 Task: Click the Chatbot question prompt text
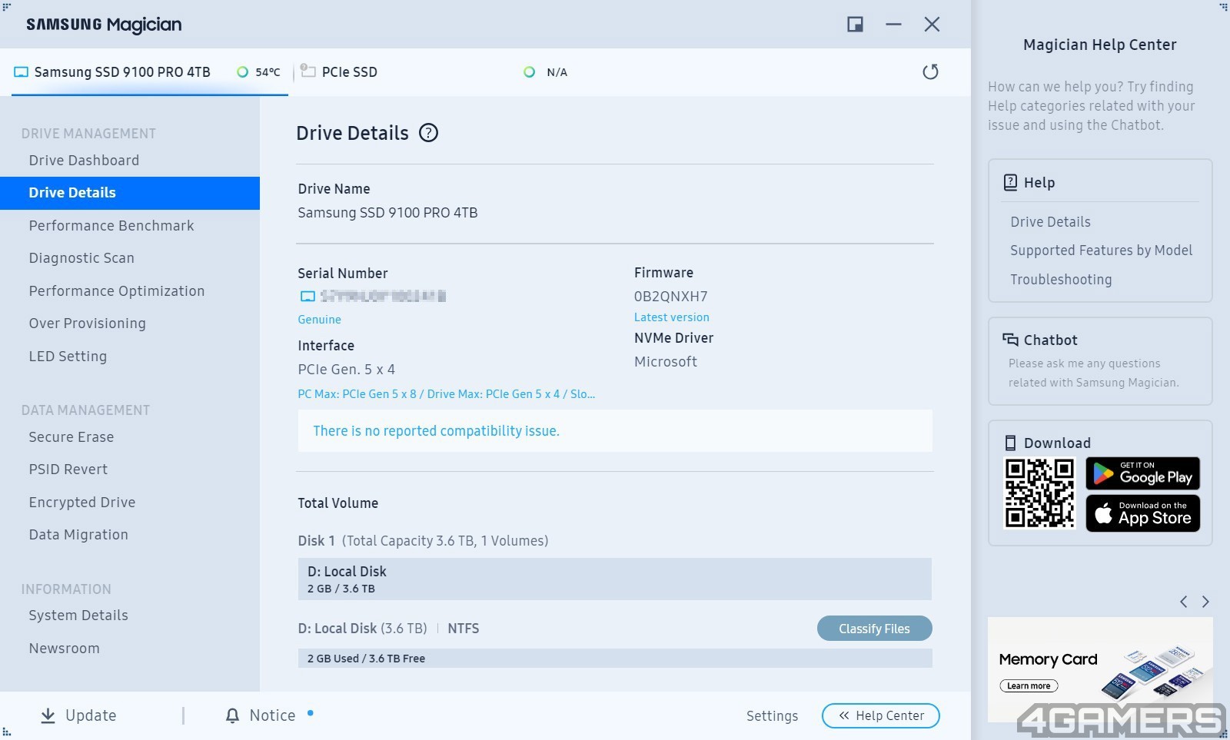pyautogui.click(x=1093, y=373)
